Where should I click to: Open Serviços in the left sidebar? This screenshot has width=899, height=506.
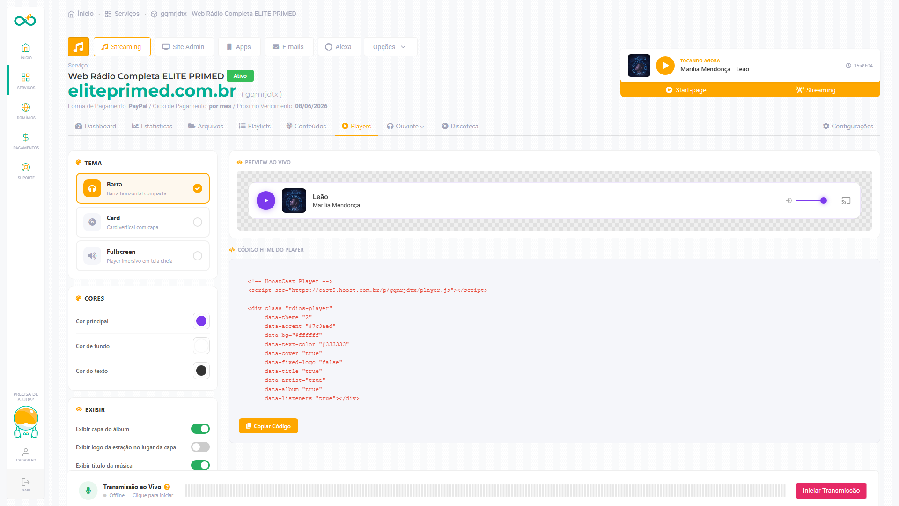(26, 81)
